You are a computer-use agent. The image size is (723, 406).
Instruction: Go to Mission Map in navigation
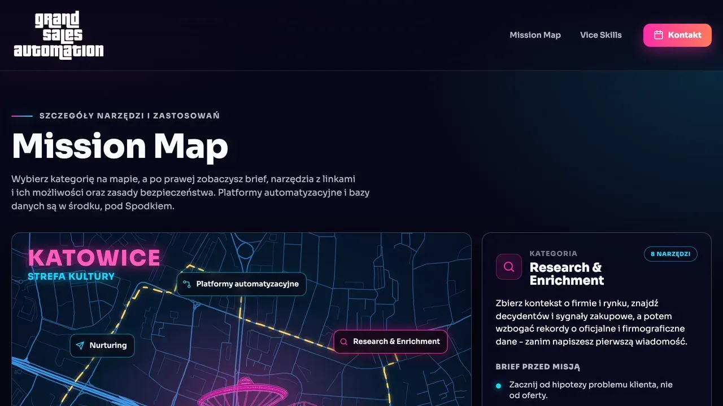(x=535, y=35)
